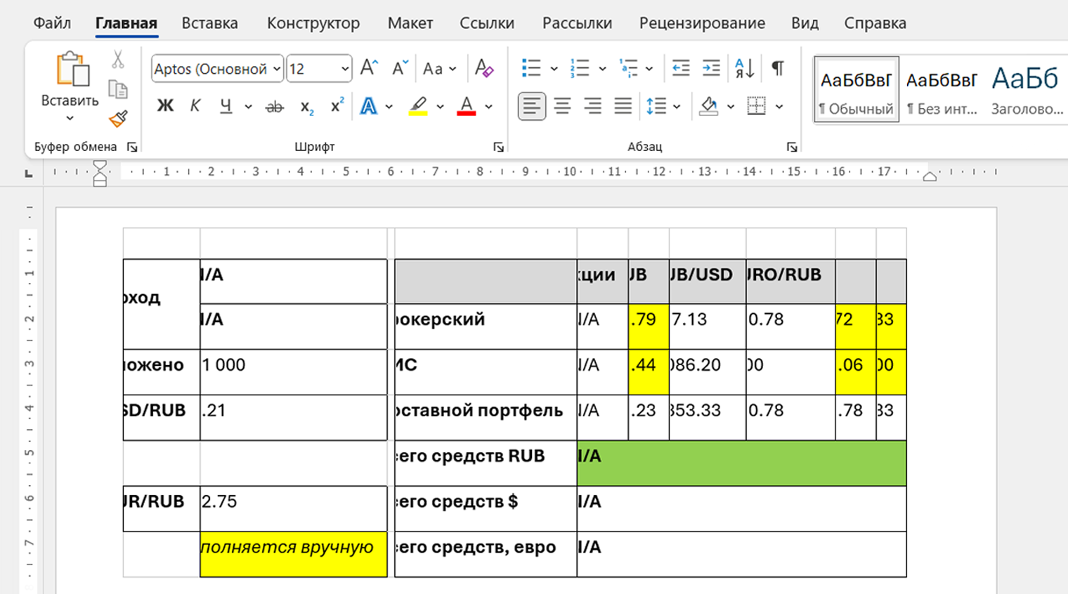Open the Буфер обмена pane launcher
The image size is (1068, 594).
pyautogui.click(x=131, y=147)
